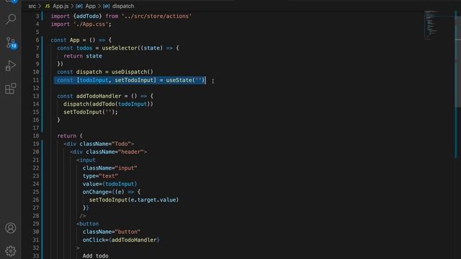Open the Manage gear settings icon
The image size is (461, 259).
pos(11,251)
